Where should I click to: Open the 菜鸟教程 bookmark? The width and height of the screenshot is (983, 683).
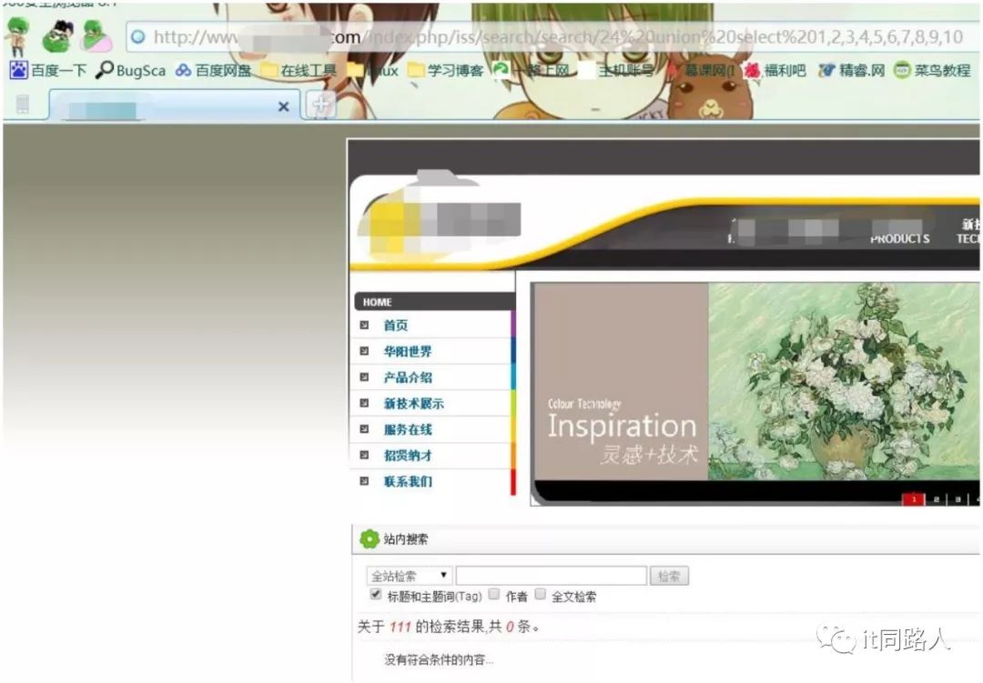pyautogui.click(x=932, y=70)
